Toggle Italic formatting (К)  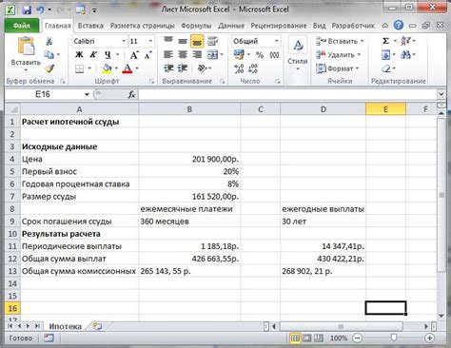pyautogui.click(x=93, y=55)
